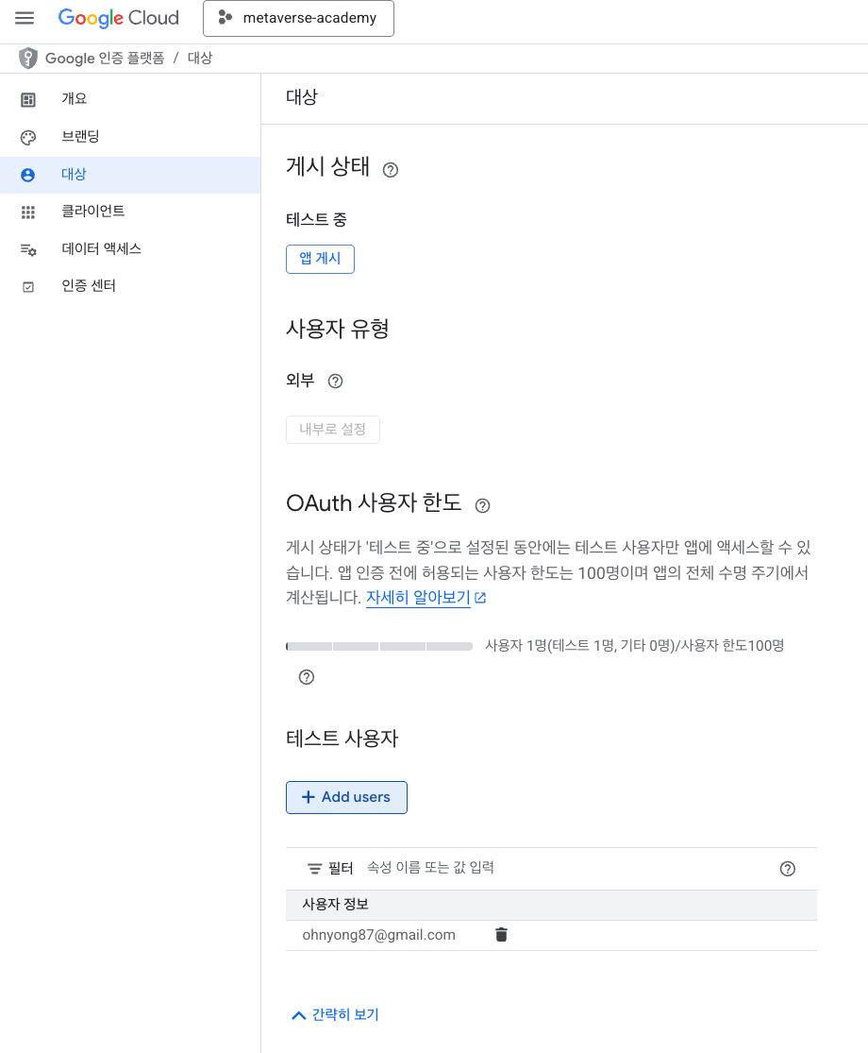Click the verification center (인증 센터) checkbox icon
Image resolution: width=868 pixels, height=1053 pixels.
click(x=28, y=287)
